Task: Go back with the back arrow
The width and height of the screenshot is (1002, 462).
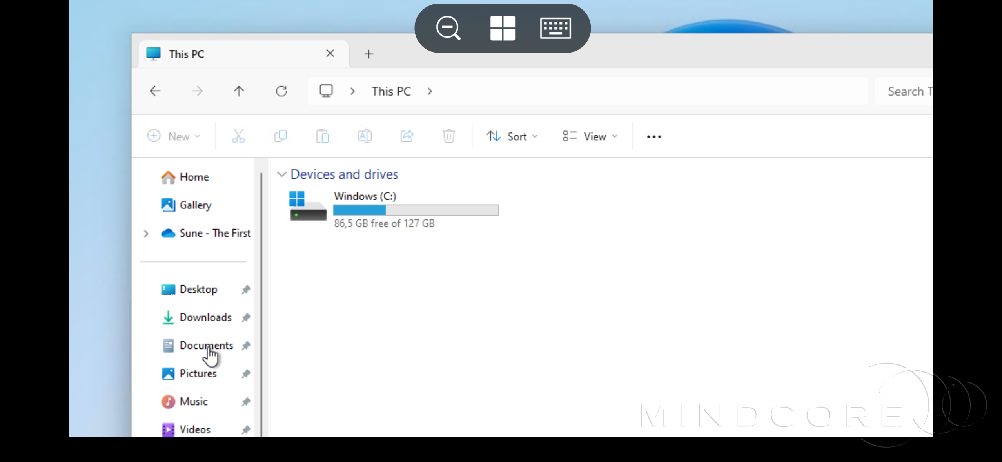Action: [155, 91]
